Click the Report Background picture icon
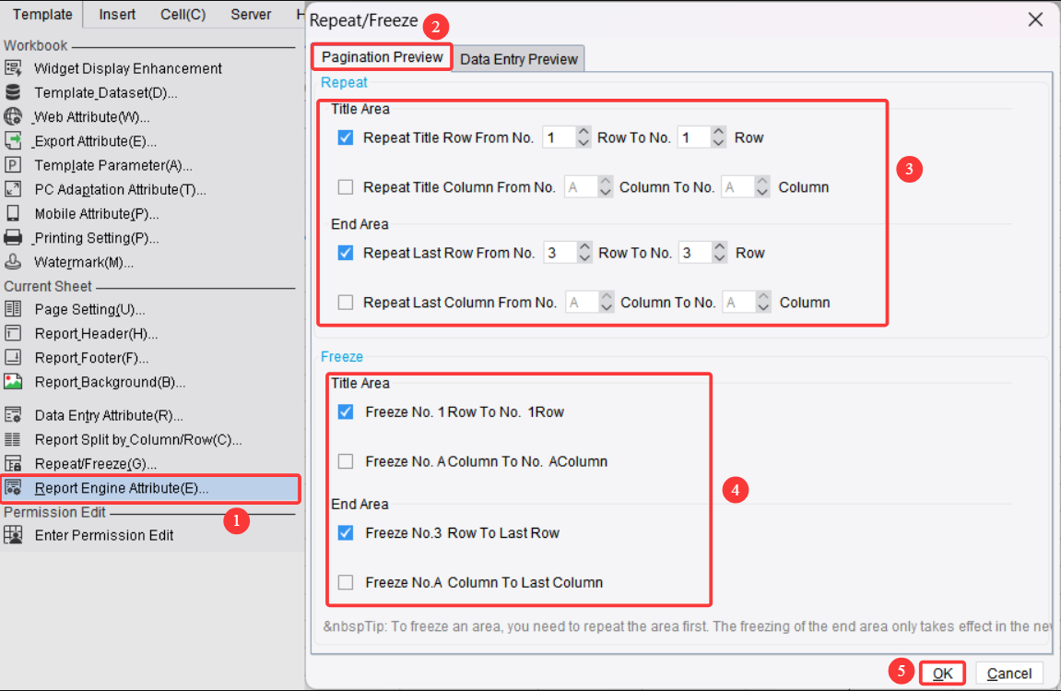1061x691 pixels. pos(13,381)
